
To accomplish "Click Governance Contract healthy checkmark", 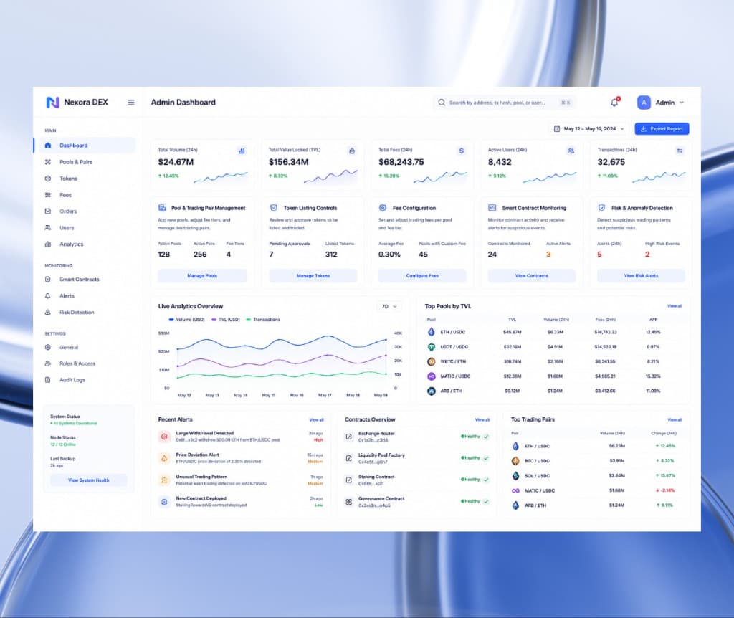I will point(487,501).
